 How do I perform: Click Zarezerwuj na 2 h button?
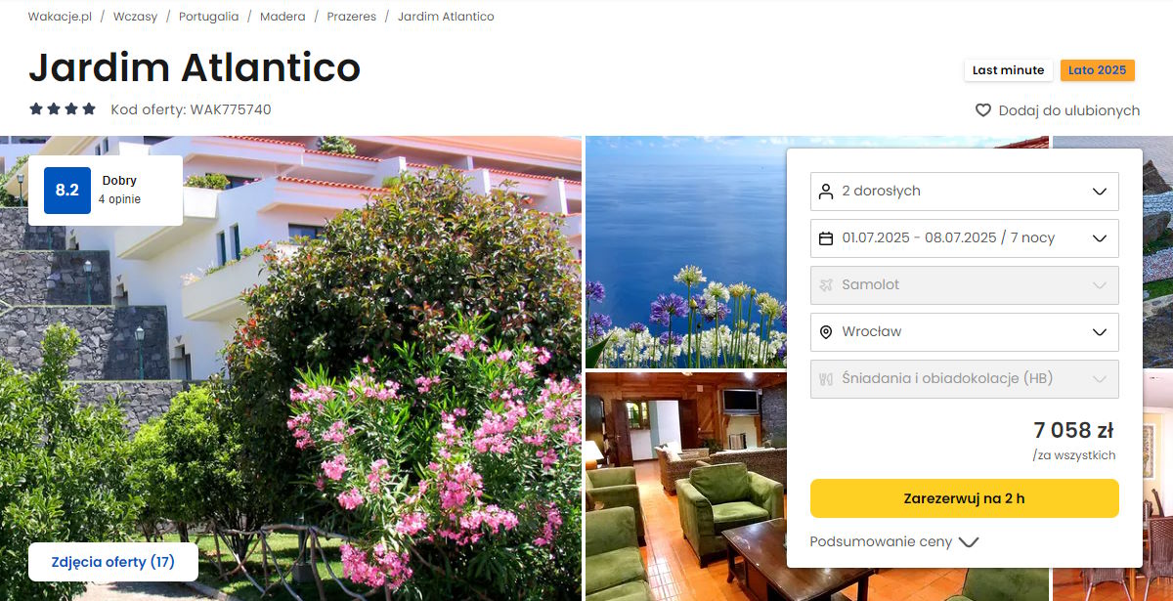[x=965, y=498]
